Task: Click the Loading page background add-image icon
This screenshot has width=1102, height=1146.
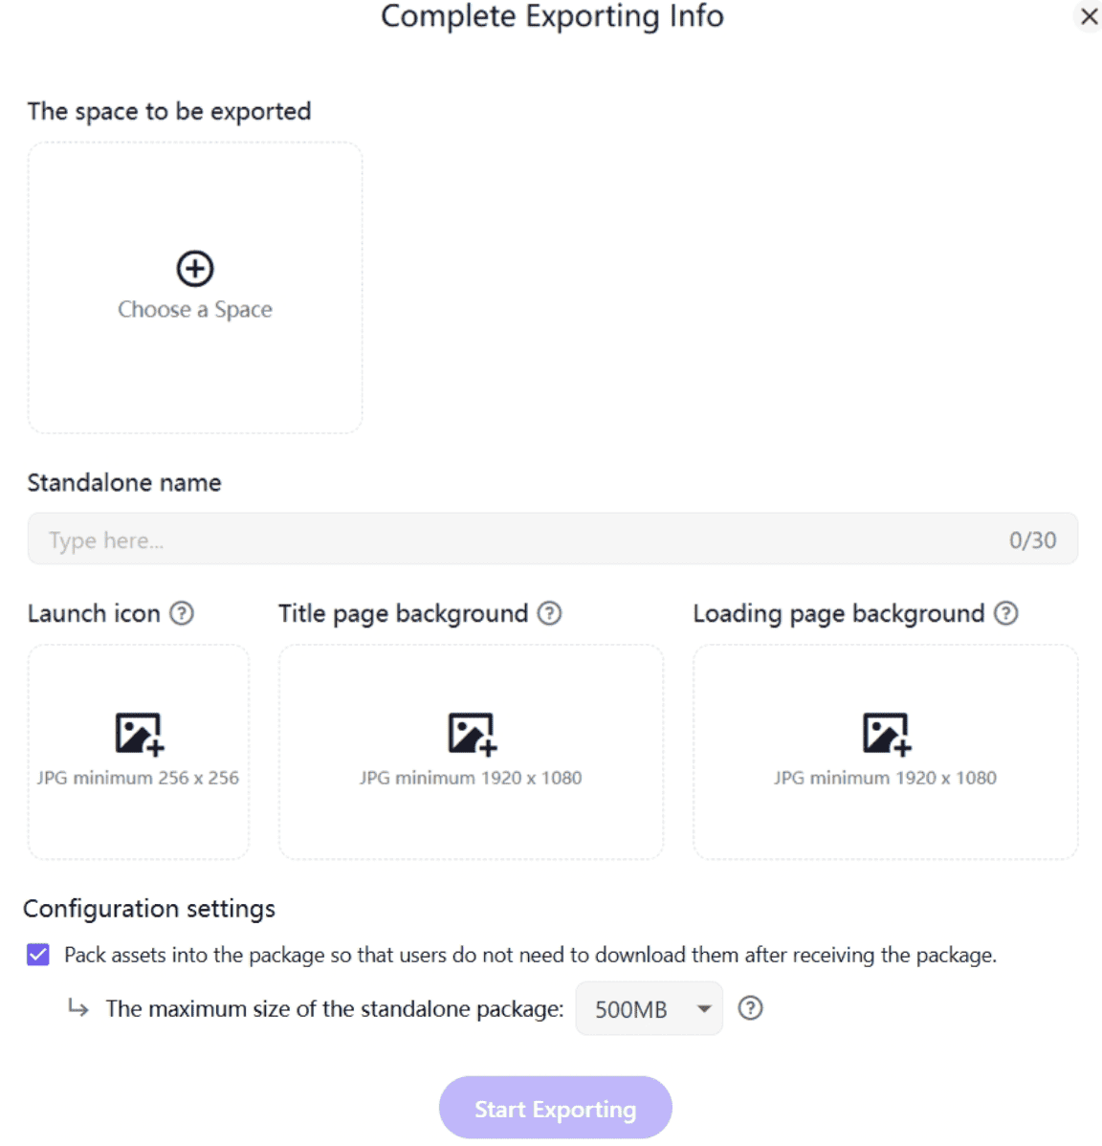Action: [x=884, y=732]
